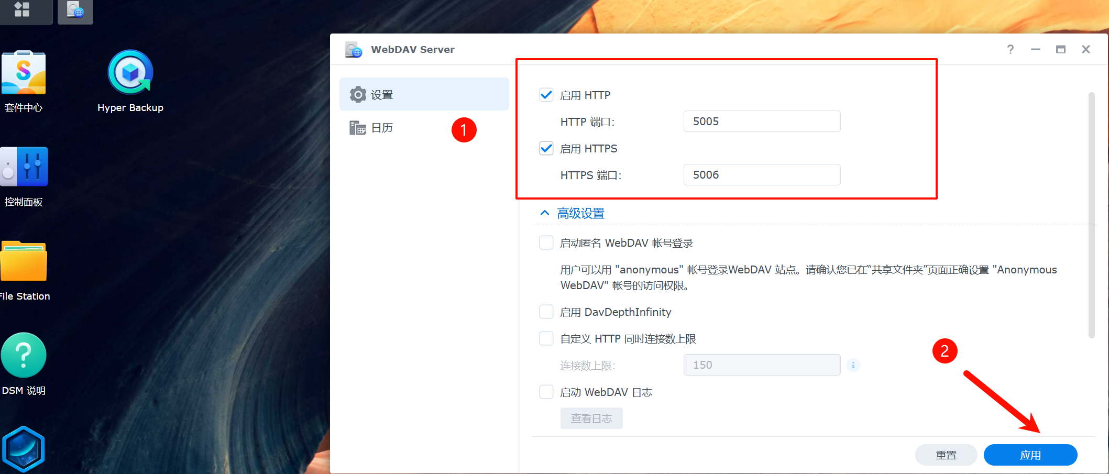
Task: Open the DSM Help icon
Action: pos(24,356)
